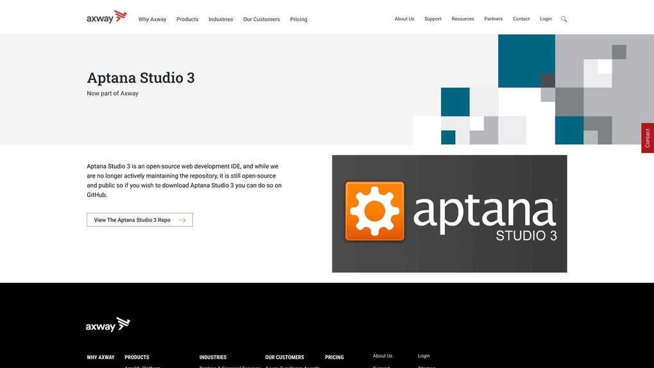This screenshot has width=654, height=368.
Task: Open About Us in top navigation
Action: (x=404, y=19)
